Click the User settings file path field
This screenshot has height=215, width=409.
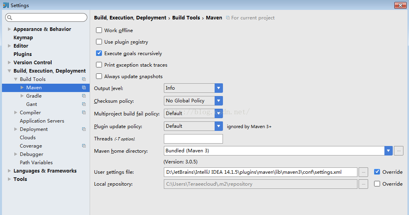(261, 172)
